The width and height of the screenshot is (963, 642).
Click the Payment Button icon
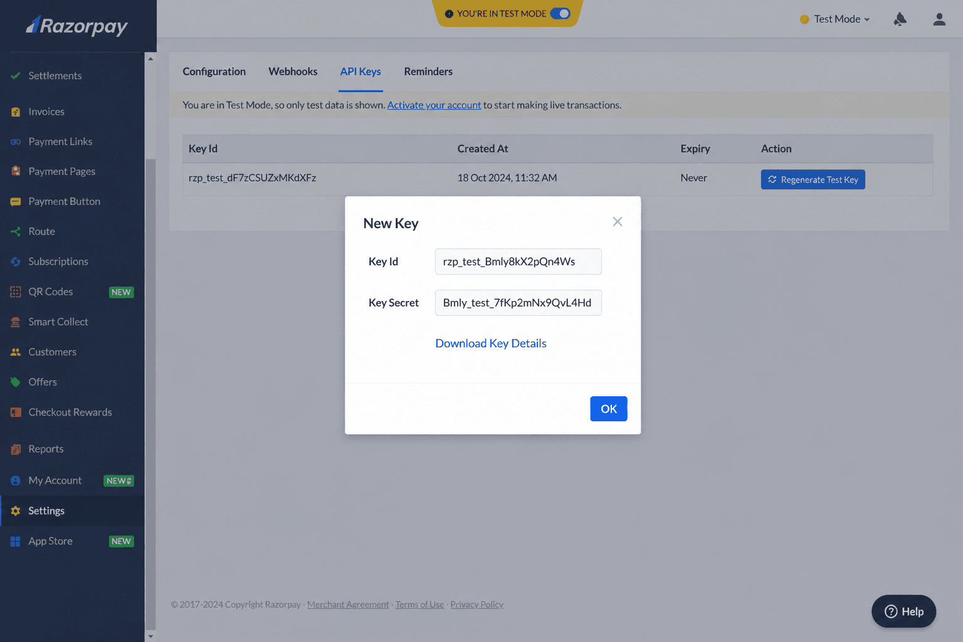point(16,202)
